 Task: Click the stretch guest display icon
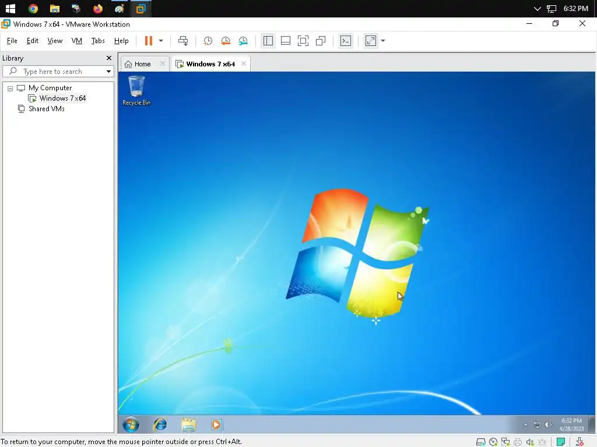tap(371, 41)
